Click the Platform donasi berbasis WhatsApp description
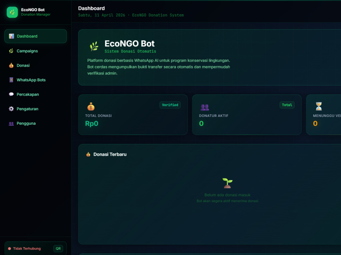The height and width of the screenshot is (255, 341). 159,67
